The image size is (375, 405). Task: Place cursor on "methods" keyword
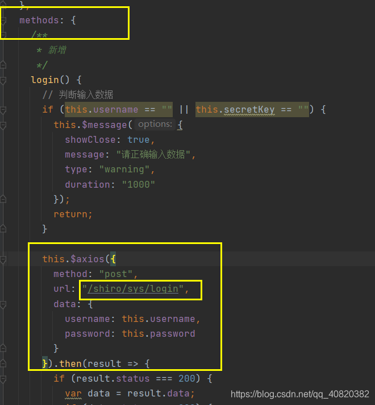tap(39, 20)
